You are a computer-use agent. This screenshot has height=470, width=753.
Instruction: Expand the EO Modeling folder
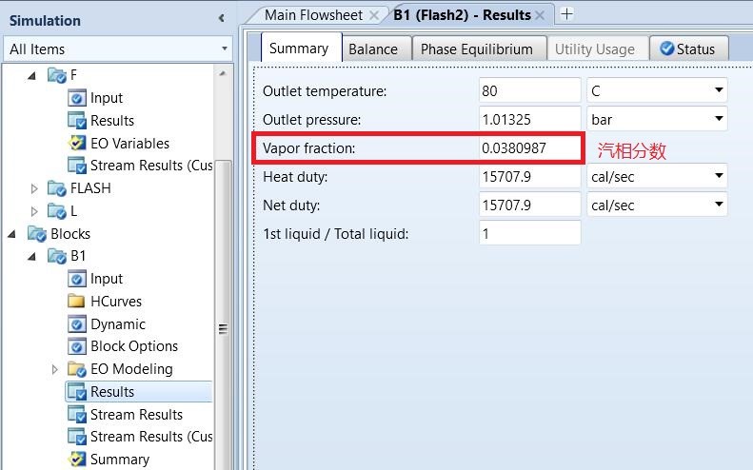click(x=55, y=369)
